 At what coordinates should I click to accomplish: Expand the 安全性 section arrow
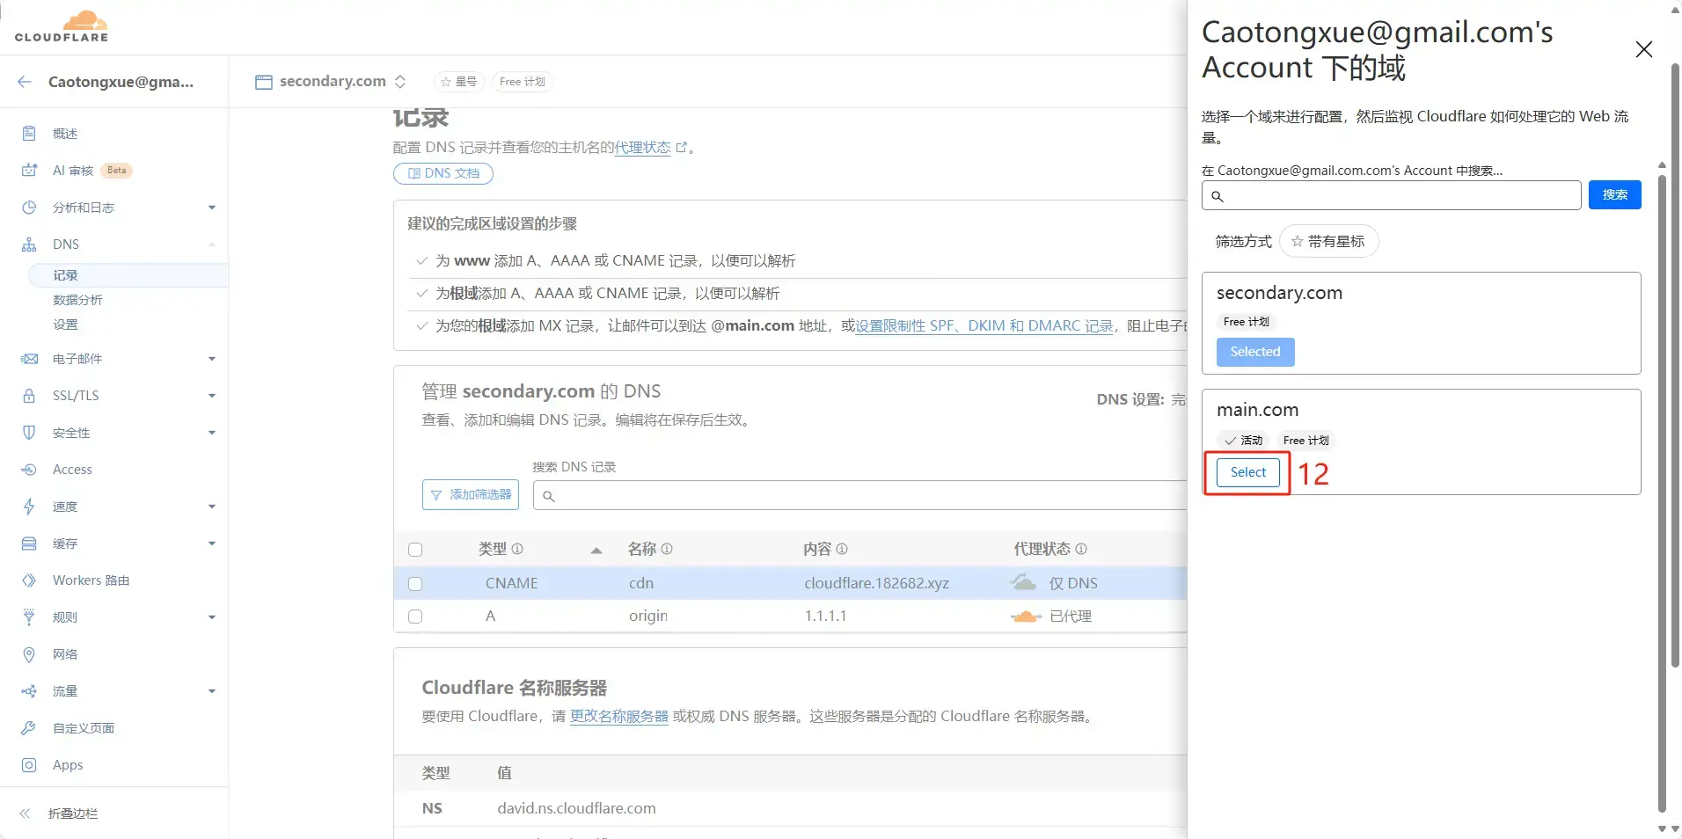(x=212, y=433)
